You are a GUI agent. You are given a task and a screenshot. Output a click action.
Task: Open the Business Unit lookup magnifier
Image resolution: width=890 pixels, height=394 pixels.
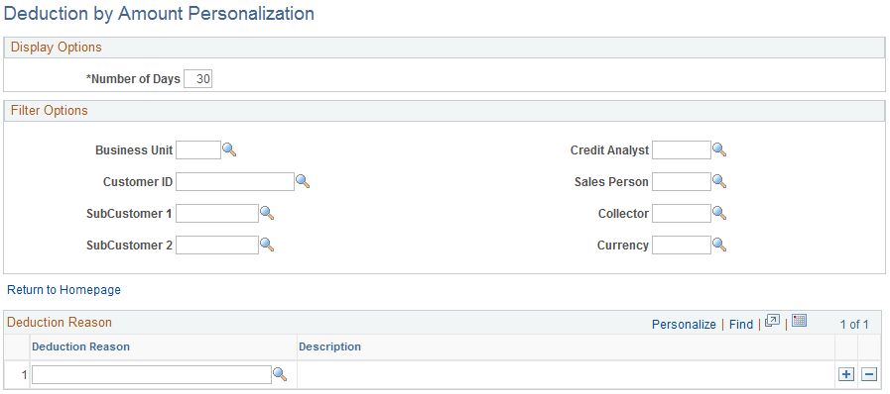[x=229, y=150]
